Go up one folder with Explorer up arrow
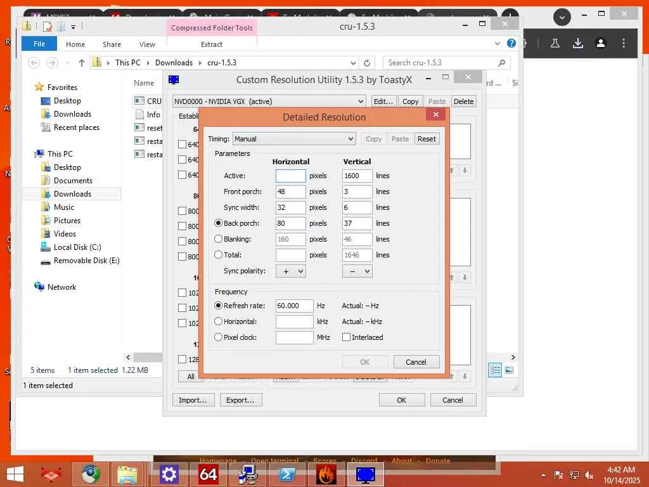 (82, 63)
